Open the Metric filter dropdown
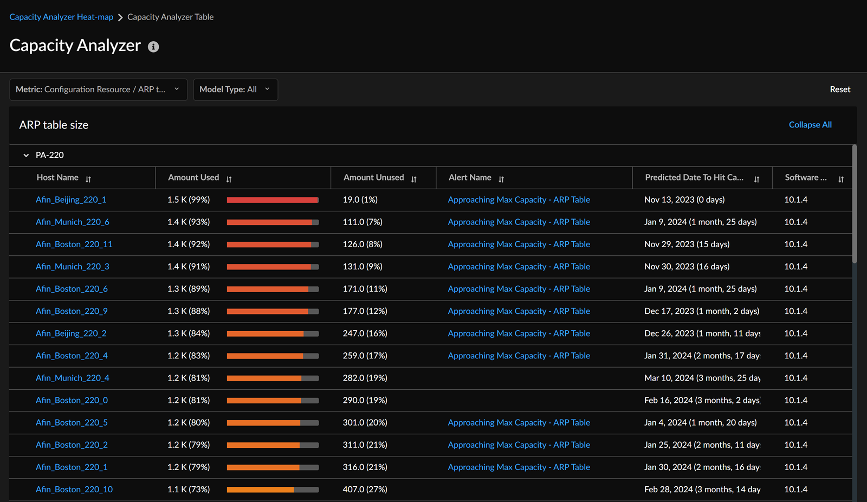Viewport: 867px width, 502px height. [x=98, y=89]
